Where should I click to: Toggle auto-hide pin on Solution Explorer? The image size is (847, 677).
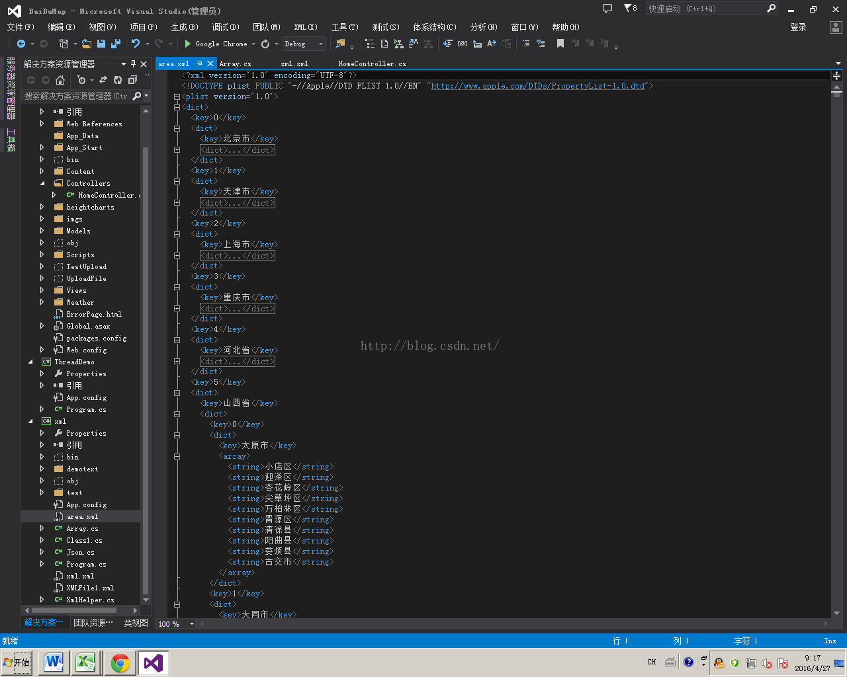133,63
